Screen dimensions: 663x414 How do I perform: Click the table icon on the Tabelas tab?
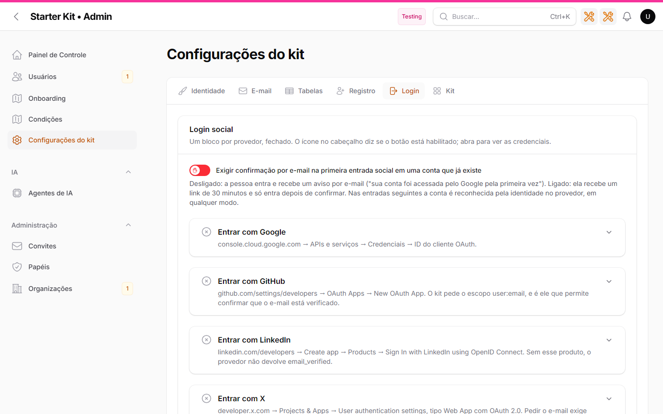point(289,91)
